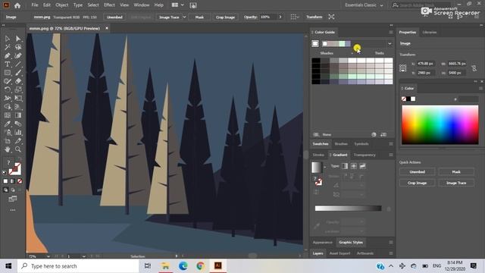Select the Width tool
Image resolution: width=485 pixels, height=273 pixels.
click(x=8, y=99)
